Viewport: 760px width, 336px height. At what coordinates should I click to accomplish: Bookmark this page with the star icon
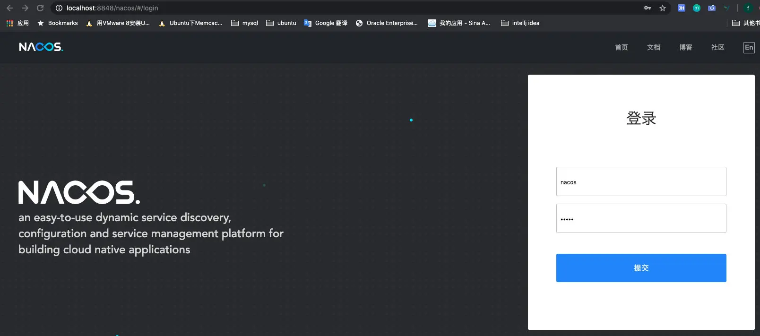click(663, 8)
